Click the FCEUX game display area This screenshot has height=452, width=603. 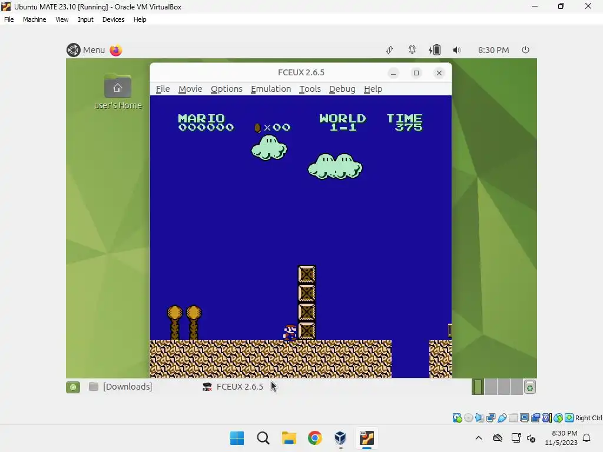click(301, 237)
